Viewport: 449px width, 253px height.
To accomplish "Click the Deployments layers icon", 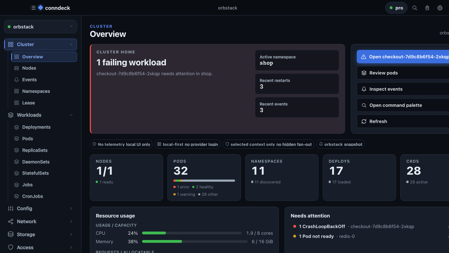I will click(x=16, y=127).
